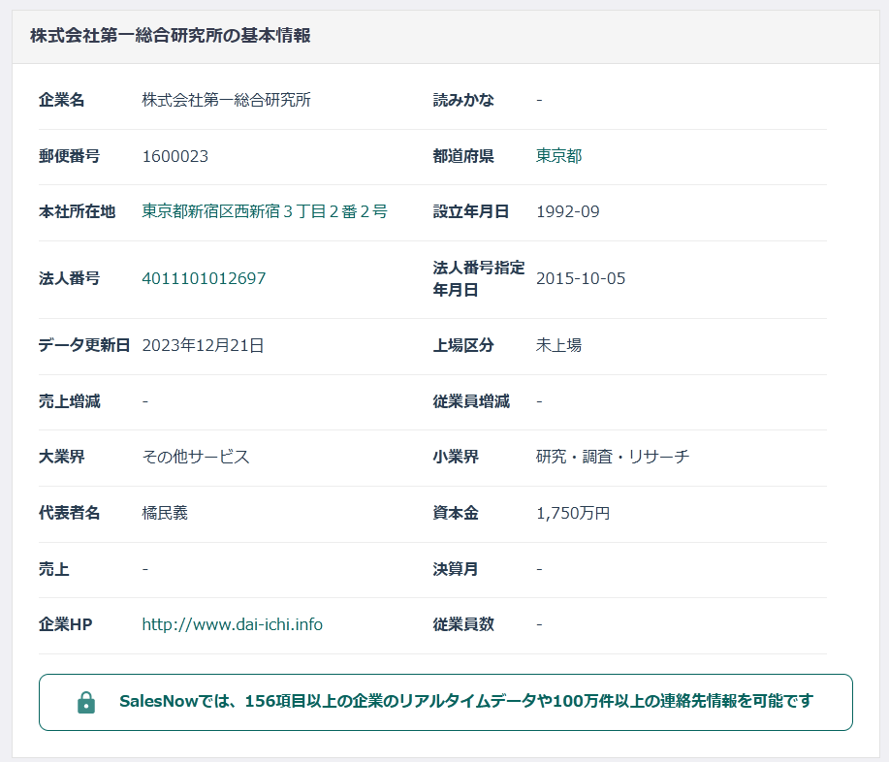Viewport: 889px width, 762px height.
Task: Click sub-industry value 研究・調査・リサーチ
Action: coord(613,457)
